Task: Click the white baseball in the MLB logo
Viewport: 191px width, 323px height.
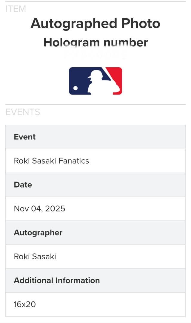Action: coord(76,88)
